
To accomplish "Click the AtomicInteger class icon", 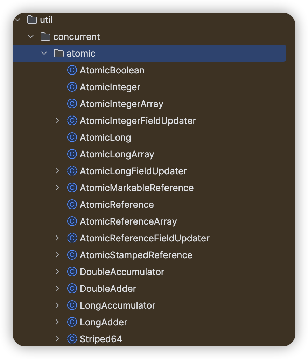I will [72, 87].
